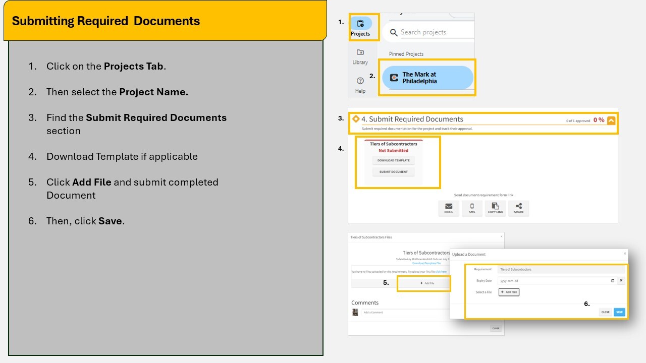Open the Library sidebar item
Viewport: 646px width, 363px height.
(360, 56)
